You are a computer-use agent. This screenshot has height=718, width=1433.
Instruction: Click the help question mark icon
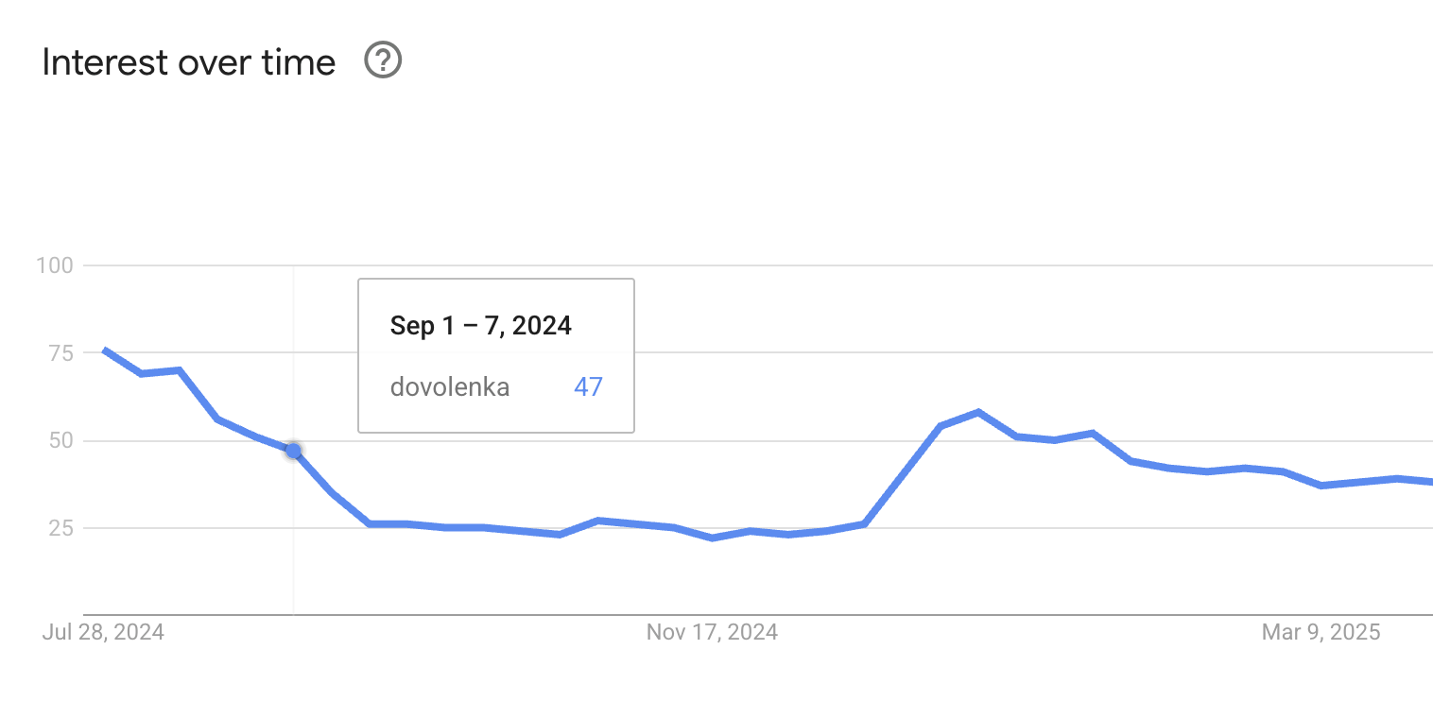click(384, 62)
